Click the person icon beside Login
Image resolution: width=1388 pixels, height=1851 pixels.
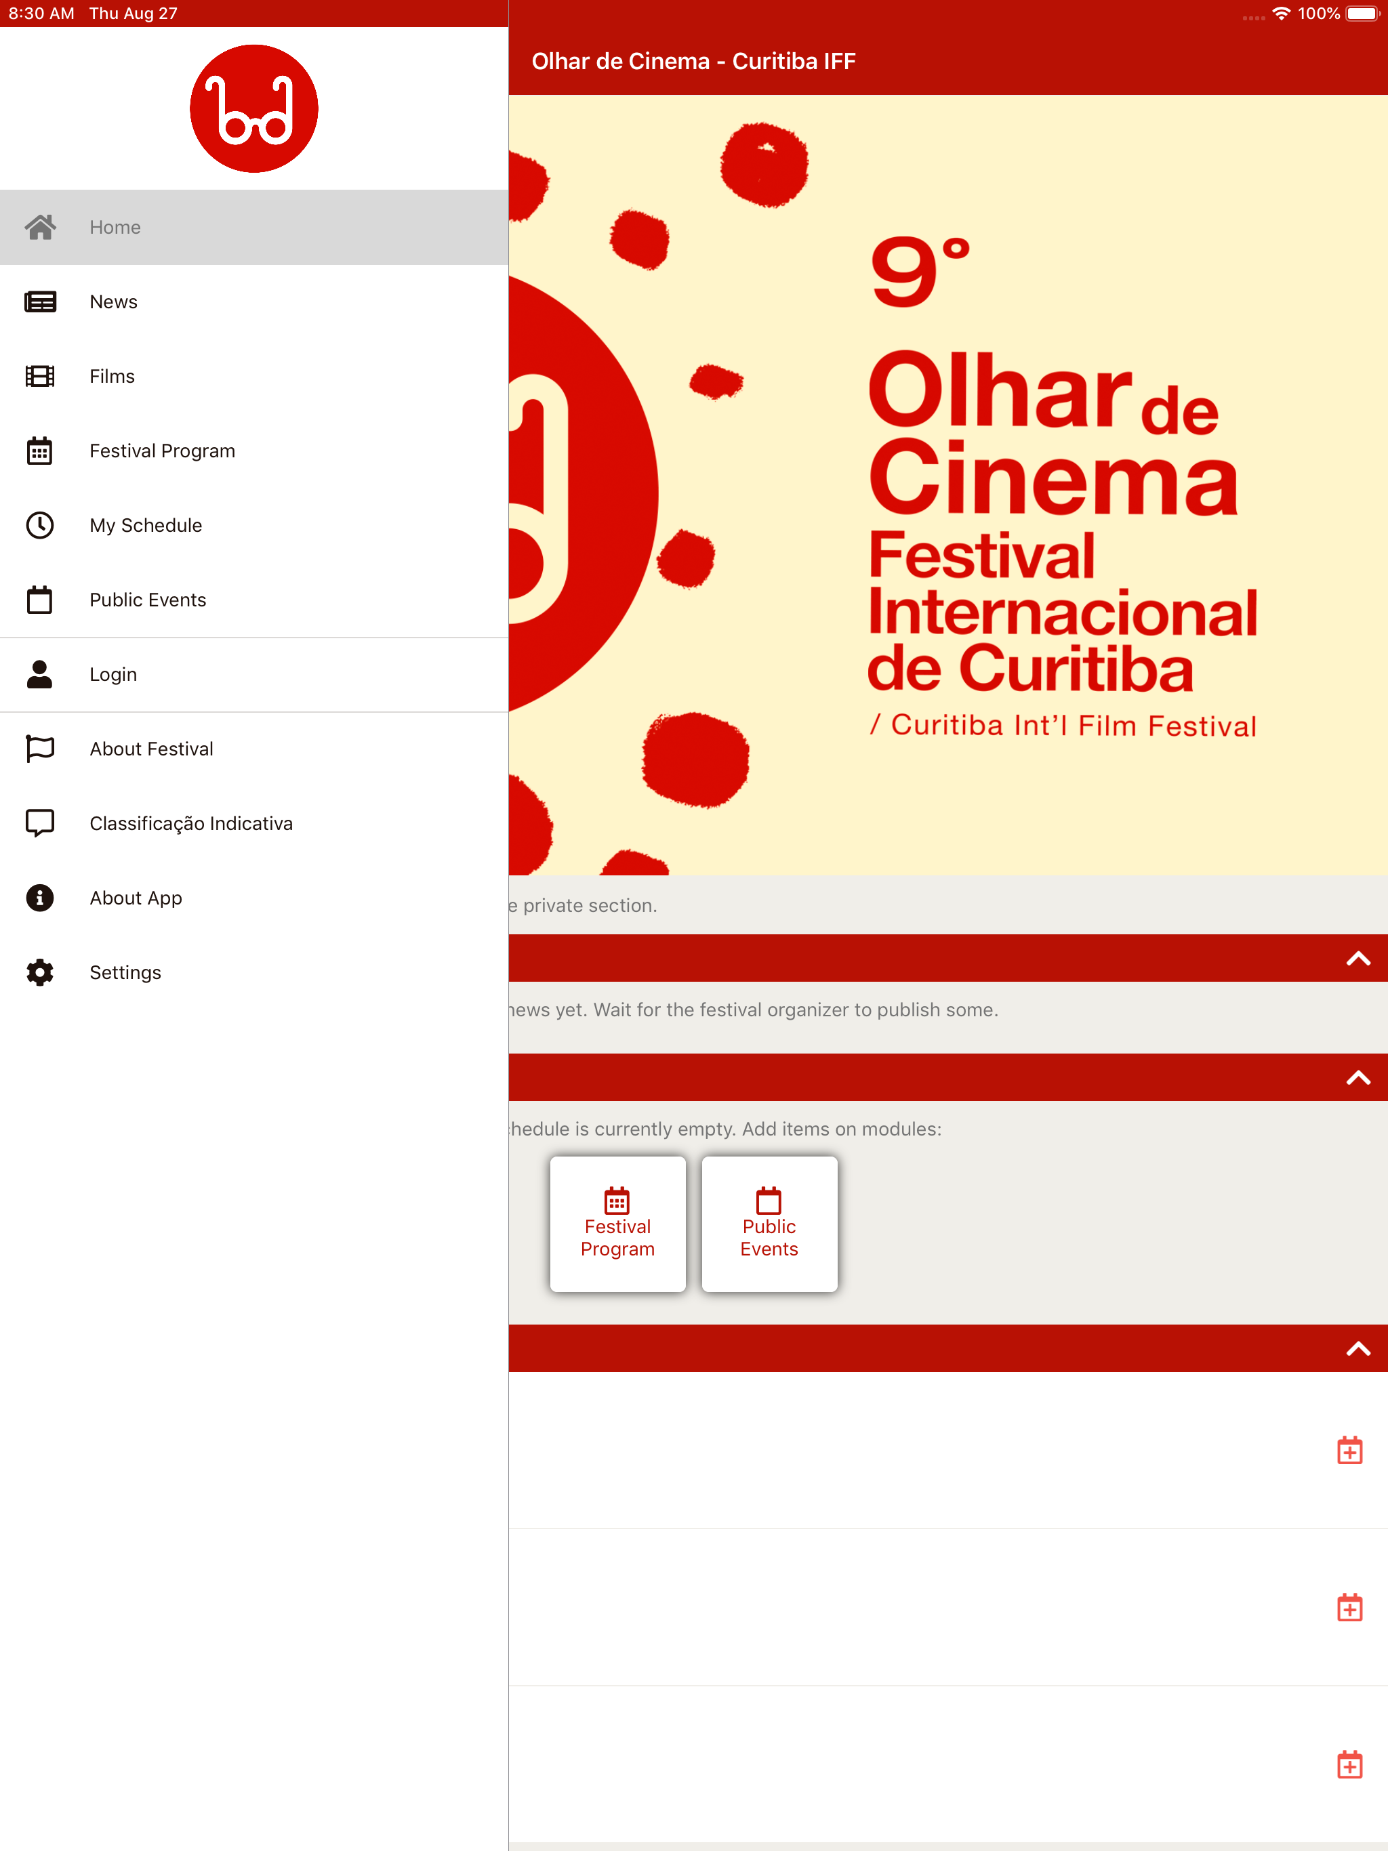click(39, 674)
